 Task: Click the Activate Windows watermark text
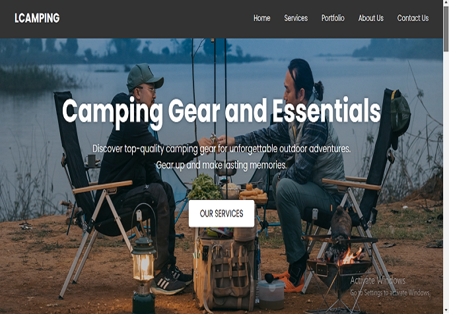pos(378,280)
